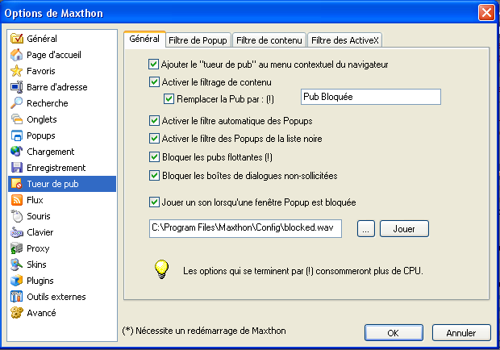This screenshot has width=500, height=350.
Task: Click the Annuler button
Action: click(461, 333)
